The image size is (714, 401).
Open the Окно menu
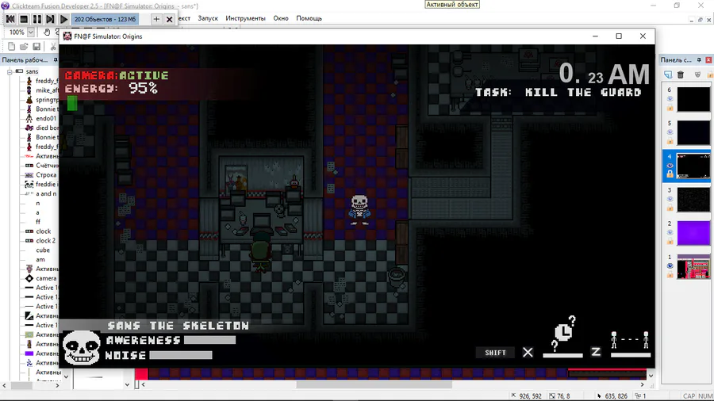click(x=281, y=18)
